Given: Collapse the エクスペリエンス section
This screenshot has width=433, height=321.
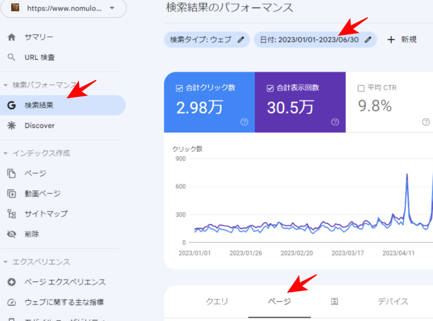Looking at the screenshot, I should coord(5,262).
